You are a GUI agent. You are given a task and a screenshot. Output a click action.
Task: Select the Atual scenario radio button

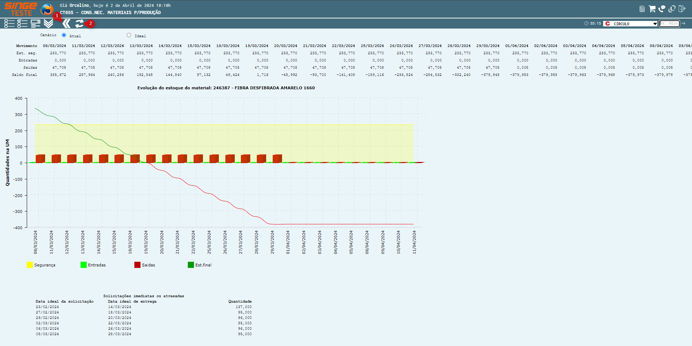(64, 35)
